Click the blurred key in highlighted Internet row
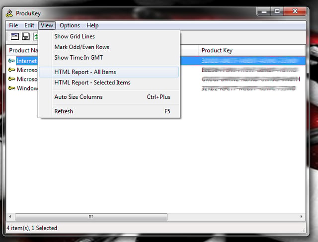318x242 pixels. pos(250,61)
